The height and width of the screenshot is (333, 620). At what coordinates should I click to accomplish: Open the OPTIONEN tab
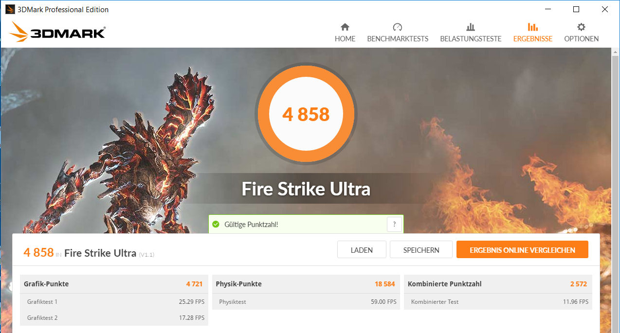[x=581, y=39]
